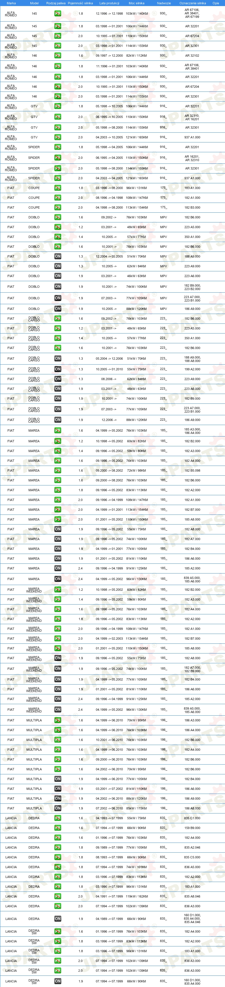Click the Moc silnika column header
The image size is (225, 987).
[136, 3]
